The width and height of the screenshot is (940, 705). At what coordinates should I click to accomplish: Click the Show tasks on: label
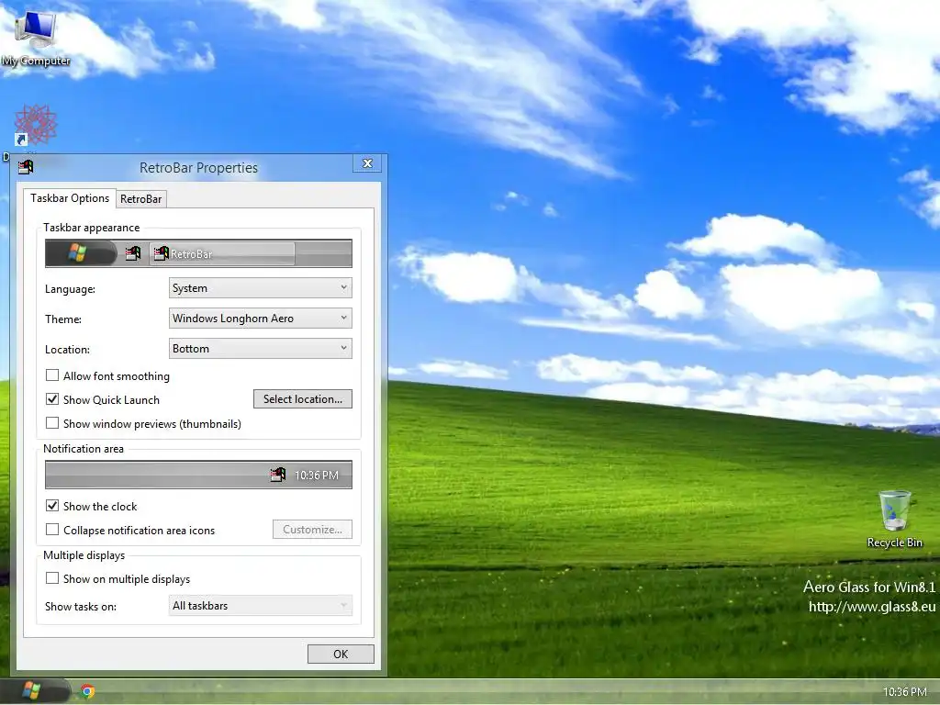(x=81, y=607)
